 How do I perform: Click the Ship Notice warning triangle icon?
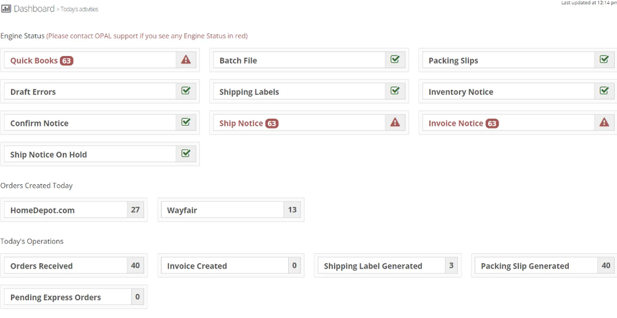(x=395, y=123)
